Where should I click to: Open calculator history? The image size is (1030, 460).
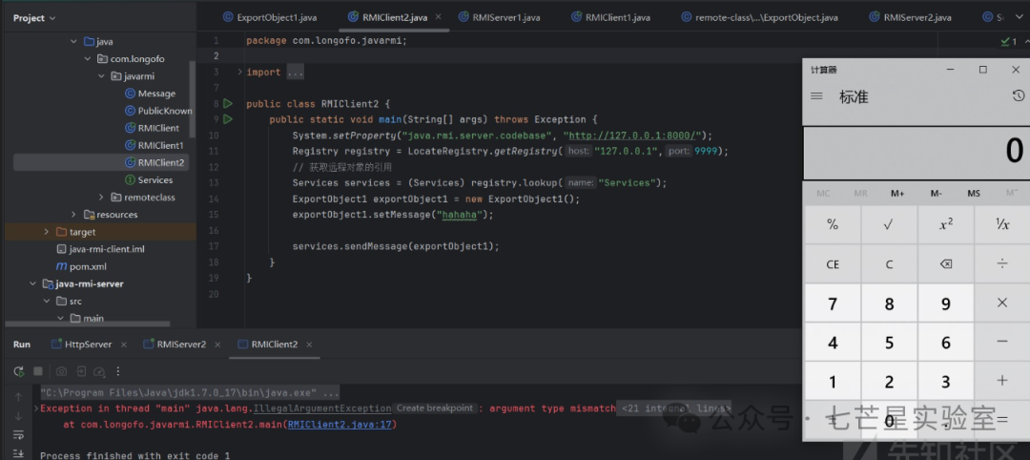[1019, 96]
